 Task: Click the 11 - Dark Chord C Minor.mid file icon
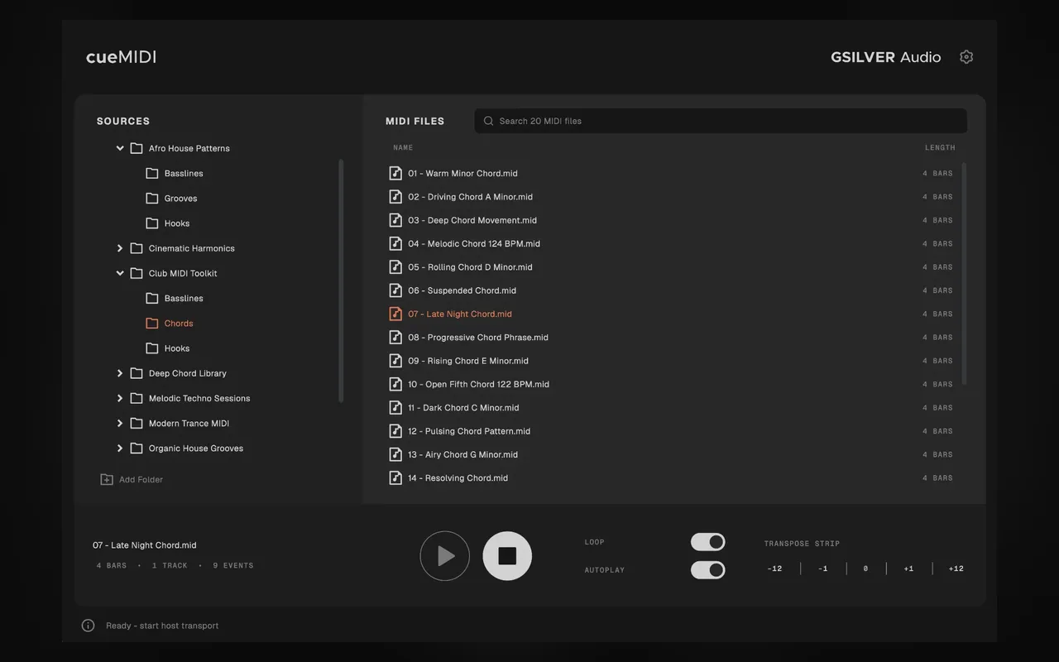395,408
